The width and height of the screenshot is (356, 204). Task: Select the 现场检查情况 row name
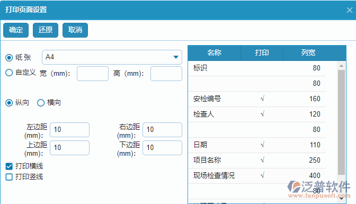214,175
